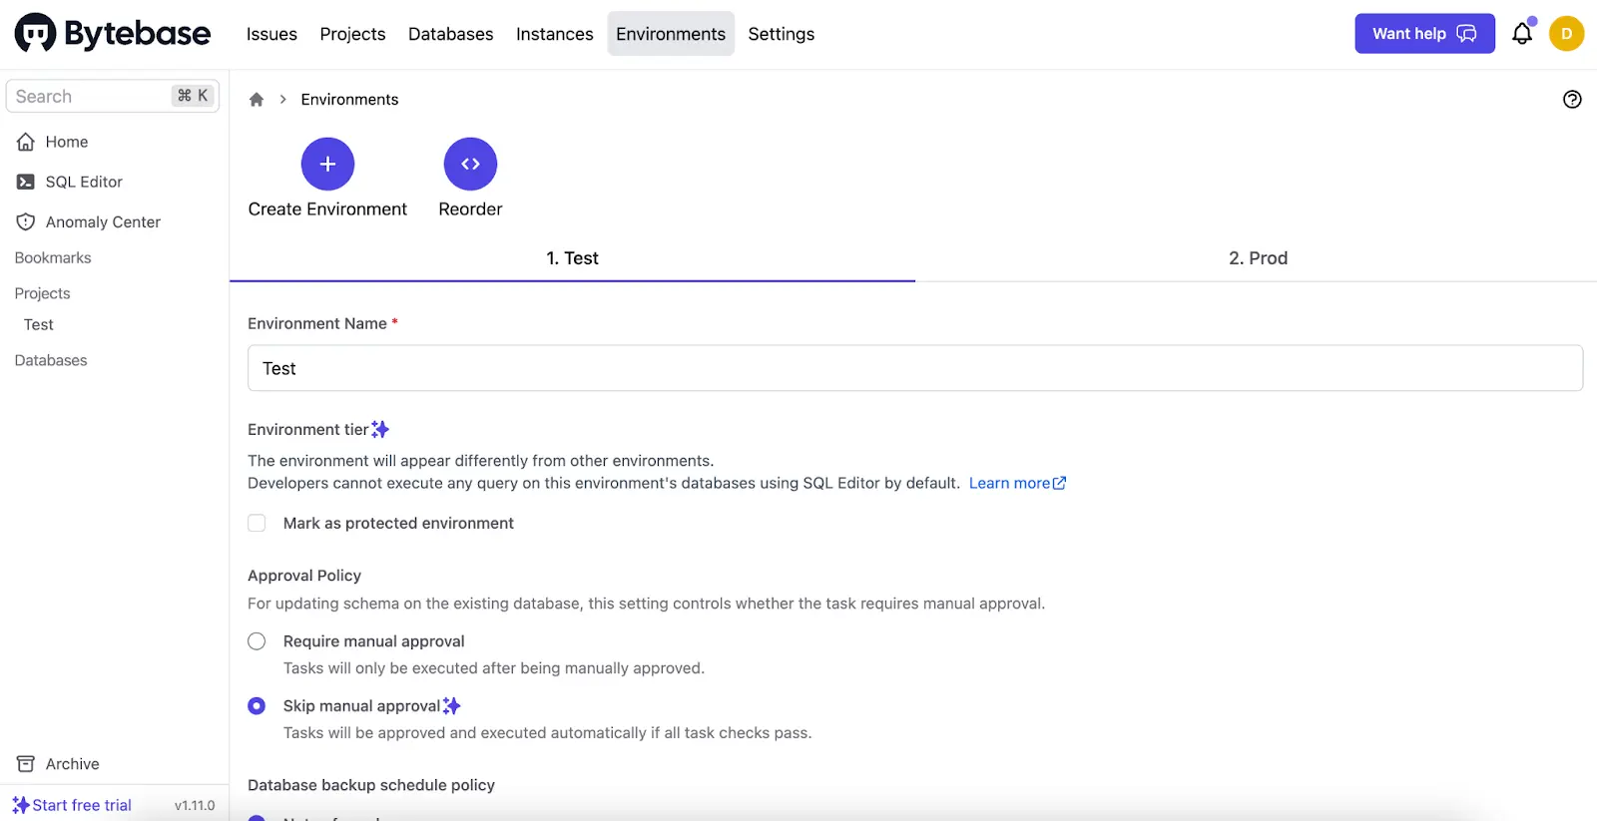Check Mark as protected environment
This screenshot has width=1597, height=821.
tap(257, 523)
